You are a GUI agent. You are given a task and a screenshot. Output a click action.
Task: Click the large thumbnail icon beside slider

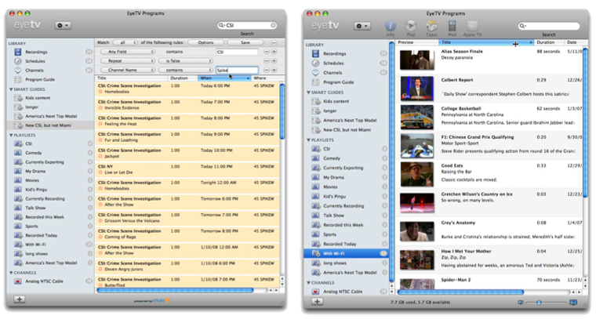[x=573, y=303]
